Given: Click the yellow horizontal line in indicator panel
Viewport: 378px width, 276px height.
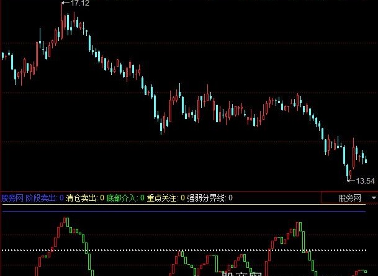Looking at the screenshot, I should [184, 204].
